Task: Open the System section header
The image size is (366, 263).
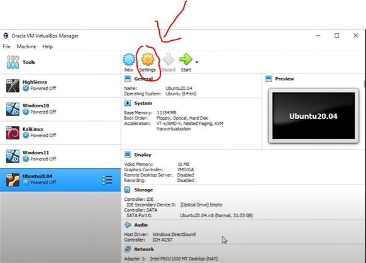Action: point(143,103)
